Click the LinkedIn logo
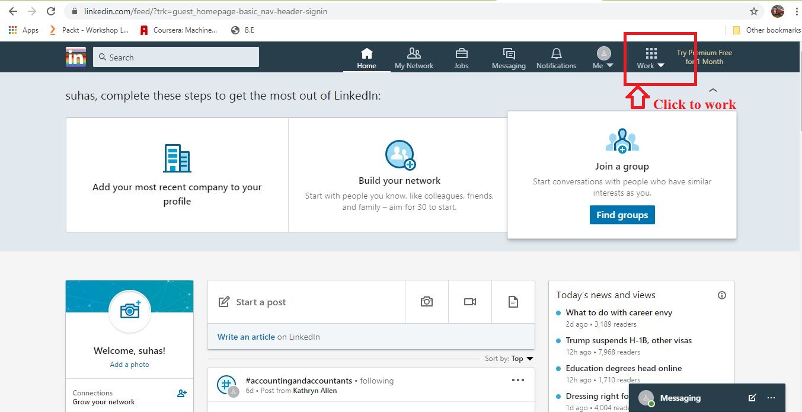The height and width of the screenshot is (412, 802). coord(75,56)
